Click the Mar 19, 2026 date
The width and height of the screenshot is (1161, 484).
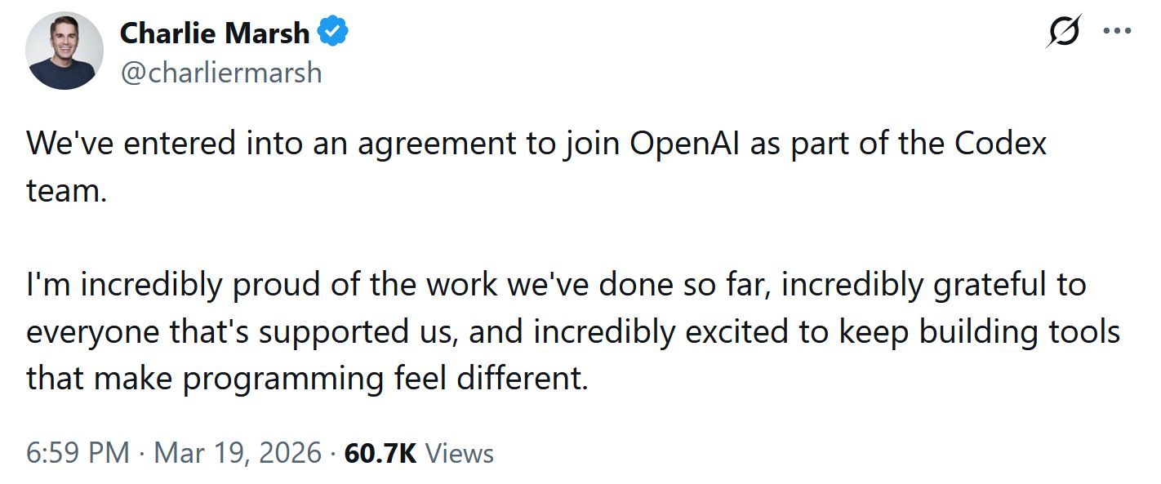pos(238,453)
